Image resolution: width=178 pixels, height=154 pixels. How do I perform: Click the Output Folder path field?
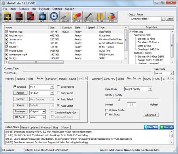click(x=145, y=19)
